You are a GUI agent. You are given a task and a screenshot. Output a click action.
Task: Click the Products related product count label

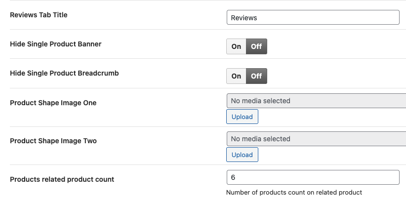(x=62, y=179)
